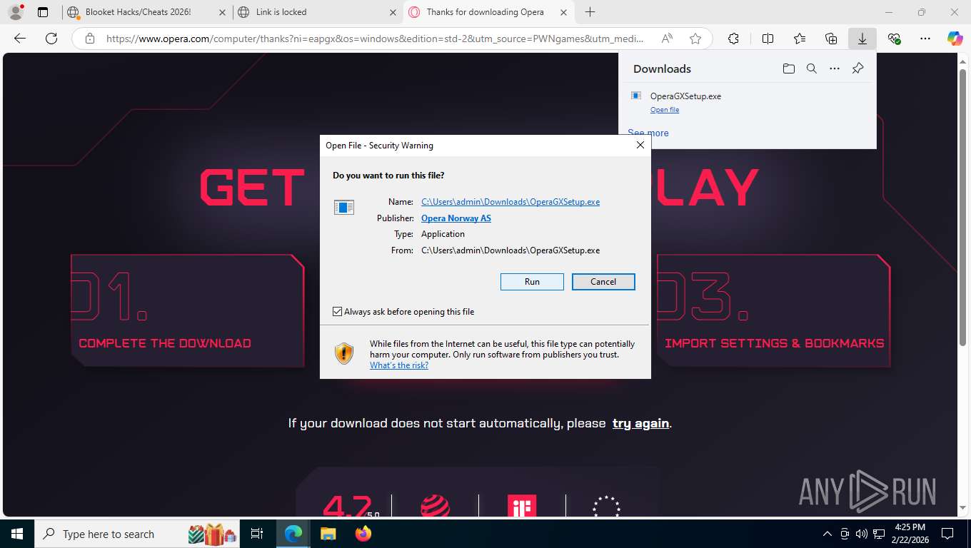This screenshot has height=548, width=971.
Task: Open Read aloud icon in address bar
Action: 667,39
